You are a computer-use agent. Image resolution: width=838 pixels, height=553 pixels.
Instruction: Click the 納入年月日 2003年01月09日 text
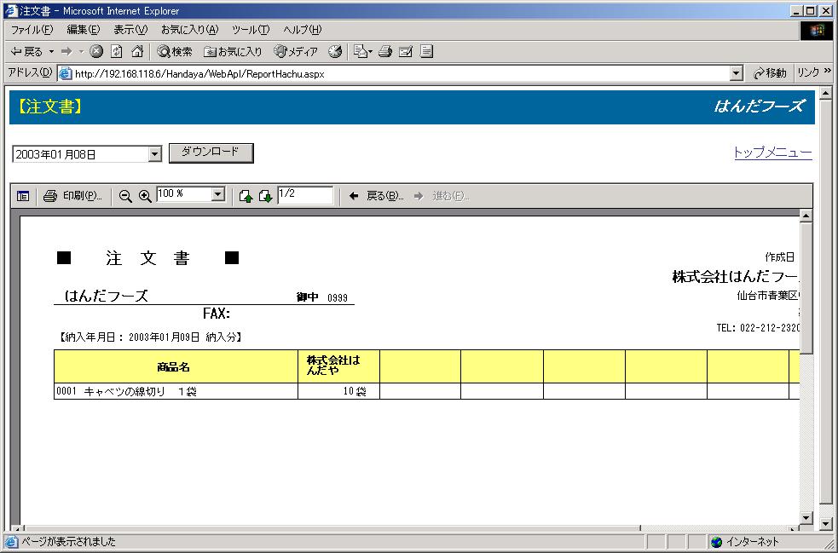[149, 337]
